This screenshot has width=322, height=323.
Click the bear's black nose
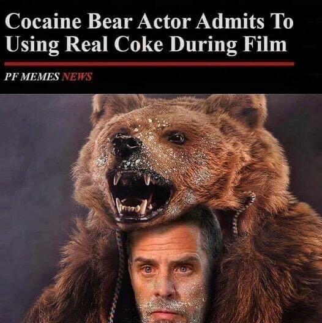(126, 146)
